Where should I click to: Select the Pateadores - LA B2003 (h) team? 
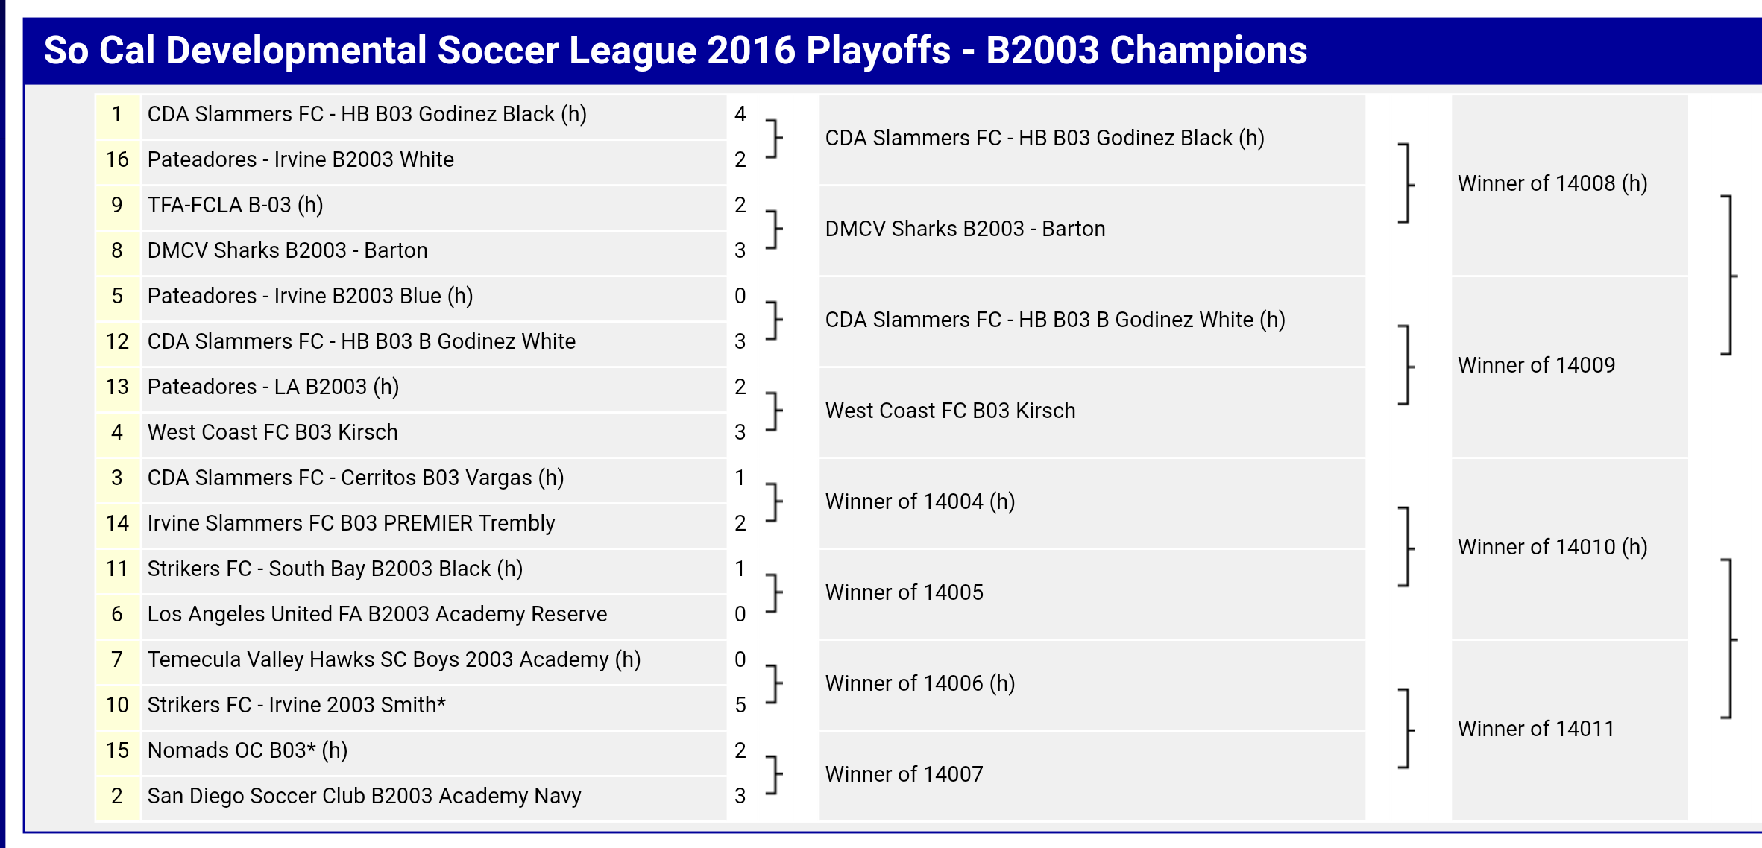273,387
